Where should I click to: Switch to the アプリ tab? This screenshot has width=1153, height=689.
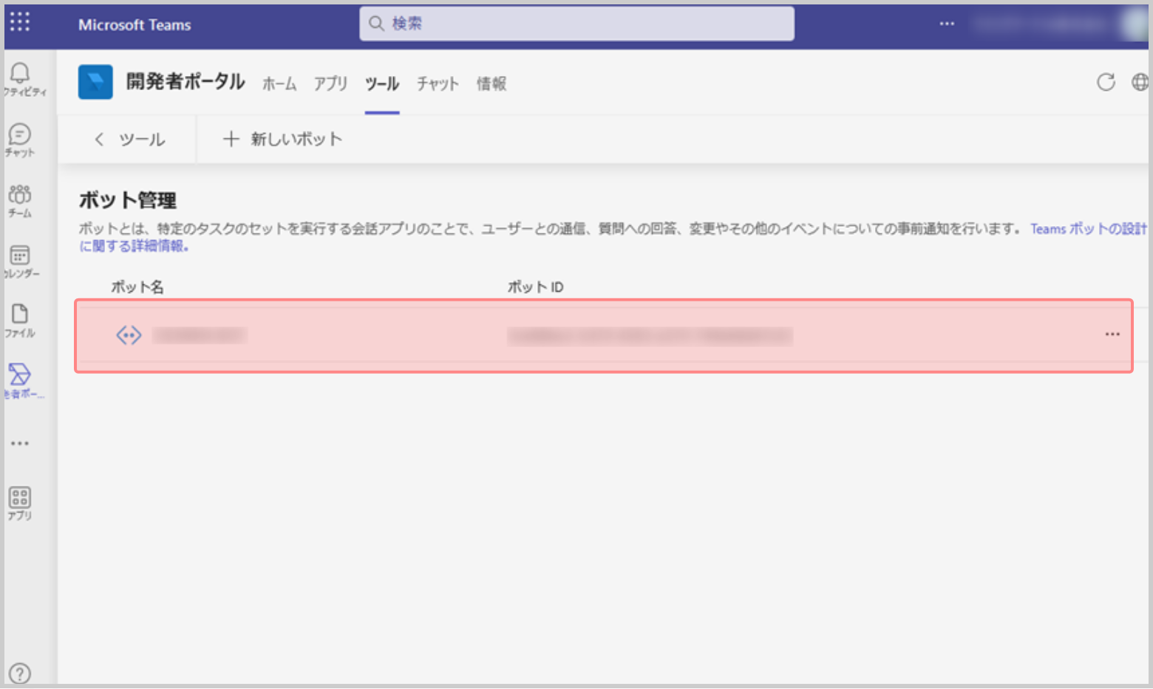(x=330, y=83)
